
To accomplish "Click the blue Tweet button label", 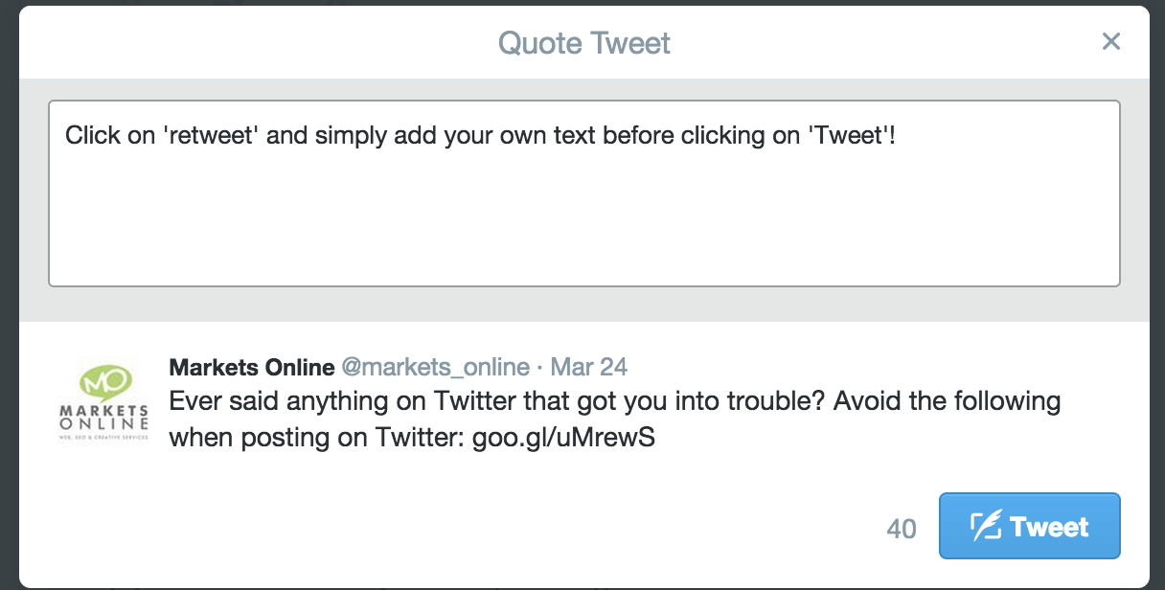I will tap(1049, 527).
